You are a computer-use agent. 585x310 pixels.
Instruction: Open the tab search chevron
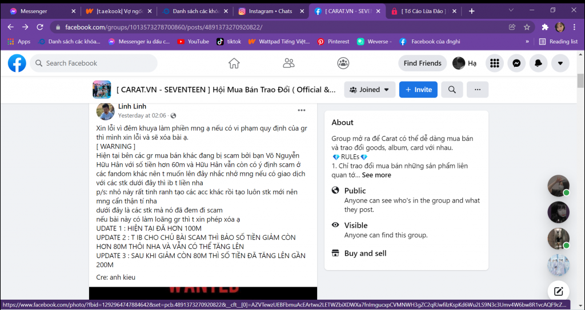pos(511,10)
